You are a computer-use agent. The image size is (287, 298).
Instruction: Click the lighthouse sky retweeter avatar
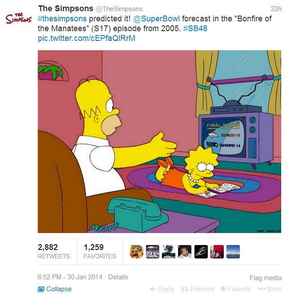[x=233, y=252]
